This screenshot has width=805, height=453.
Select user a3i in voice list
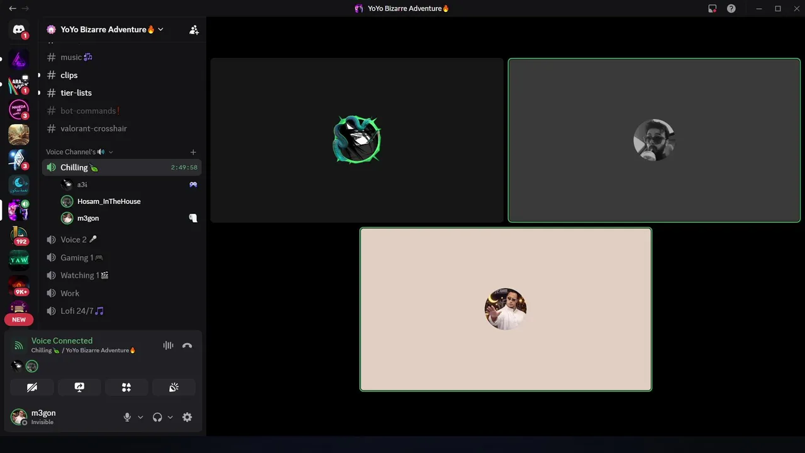pyautogui.click(x=130, y=184)
